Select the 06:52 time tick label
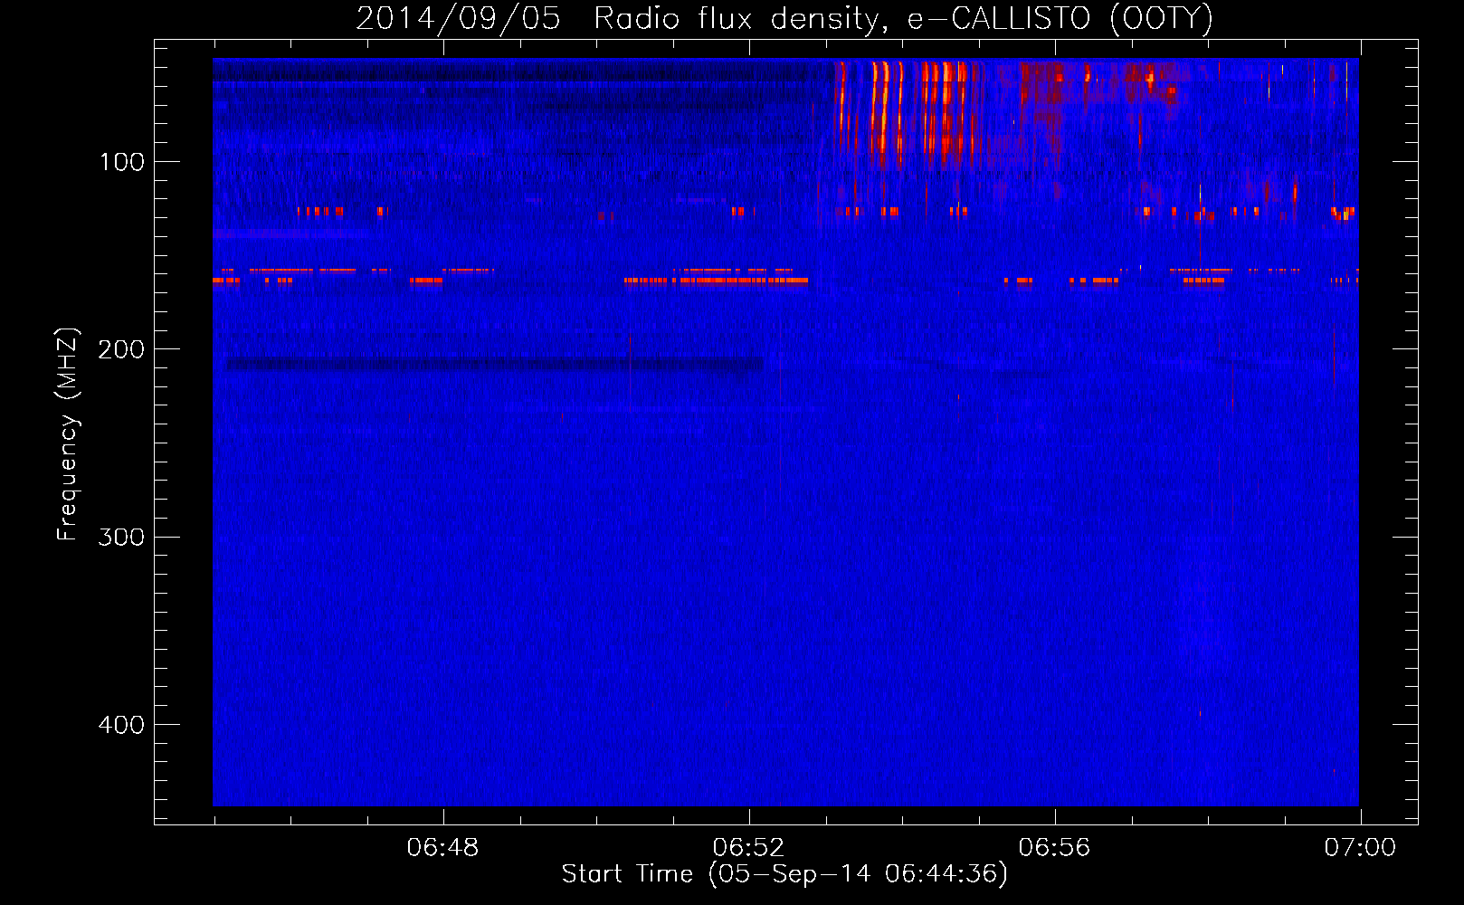The image size is (1464, 905). pyautogui.click(x=748, y=848)
